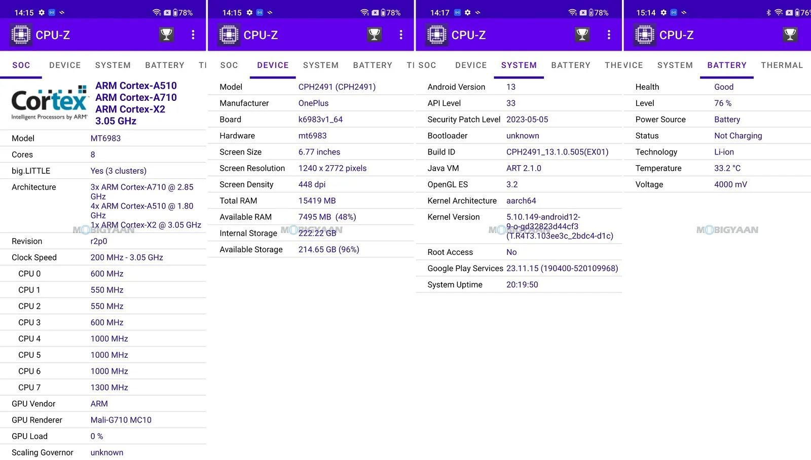Open BATTERY tab in the second screen
811x460 pixels.
click(x=373, y=65)
